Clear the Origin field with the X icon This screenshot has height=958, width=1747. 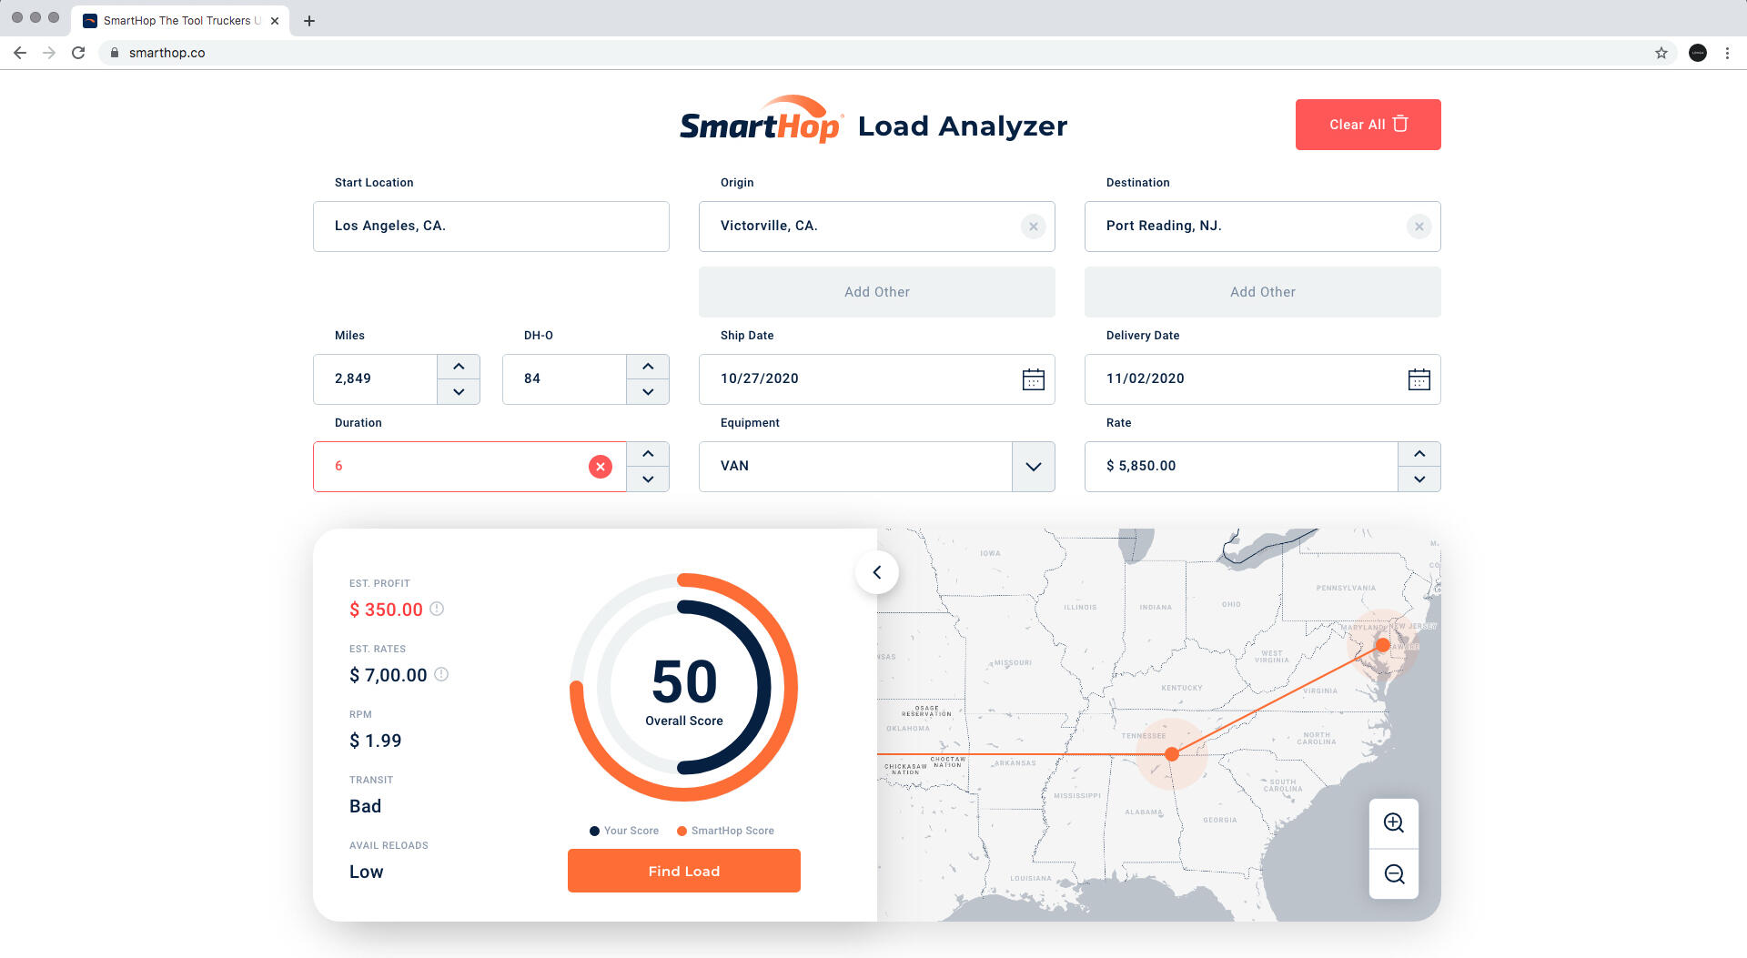(1033, 227)
